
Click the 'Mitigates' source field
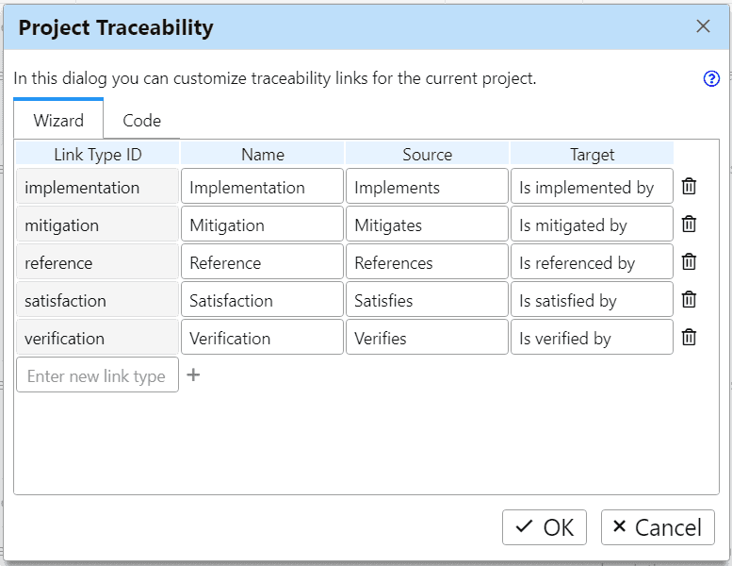click(x=427, y=225)
